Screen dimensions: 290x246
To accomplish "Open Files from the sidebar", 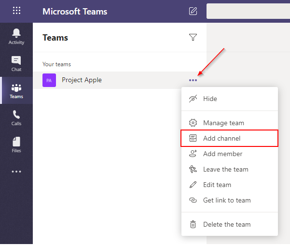I will [16, 145].
